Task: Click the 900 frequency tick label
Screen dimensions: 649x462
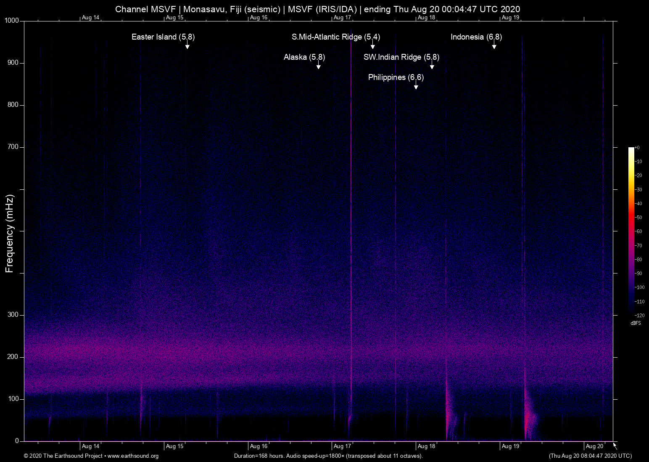Action: [x=13, y=63]
